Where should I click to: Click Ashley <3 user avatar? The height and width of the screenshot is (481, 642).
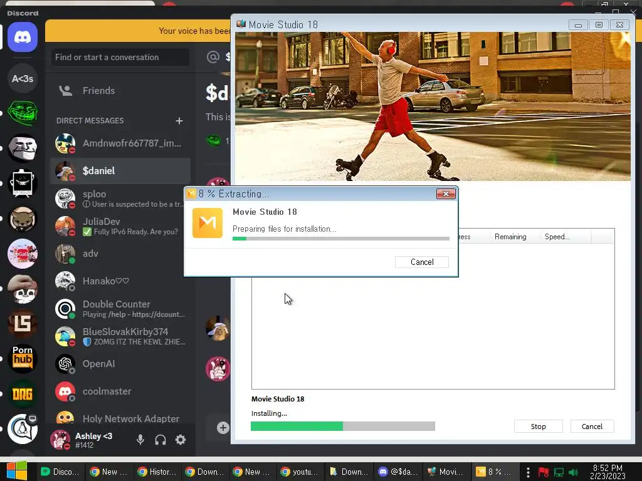[61, 440]
